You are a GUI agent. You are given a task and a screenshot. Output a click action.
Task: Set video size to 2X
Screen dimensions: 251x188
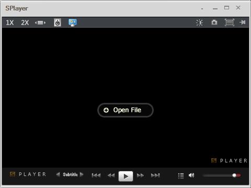point(25,22)
